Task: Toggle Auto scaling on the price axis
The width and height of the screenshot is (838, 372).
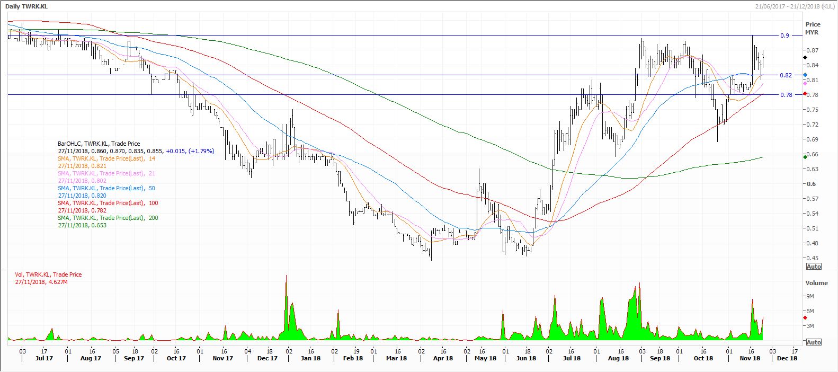Action: pos(813,266)
